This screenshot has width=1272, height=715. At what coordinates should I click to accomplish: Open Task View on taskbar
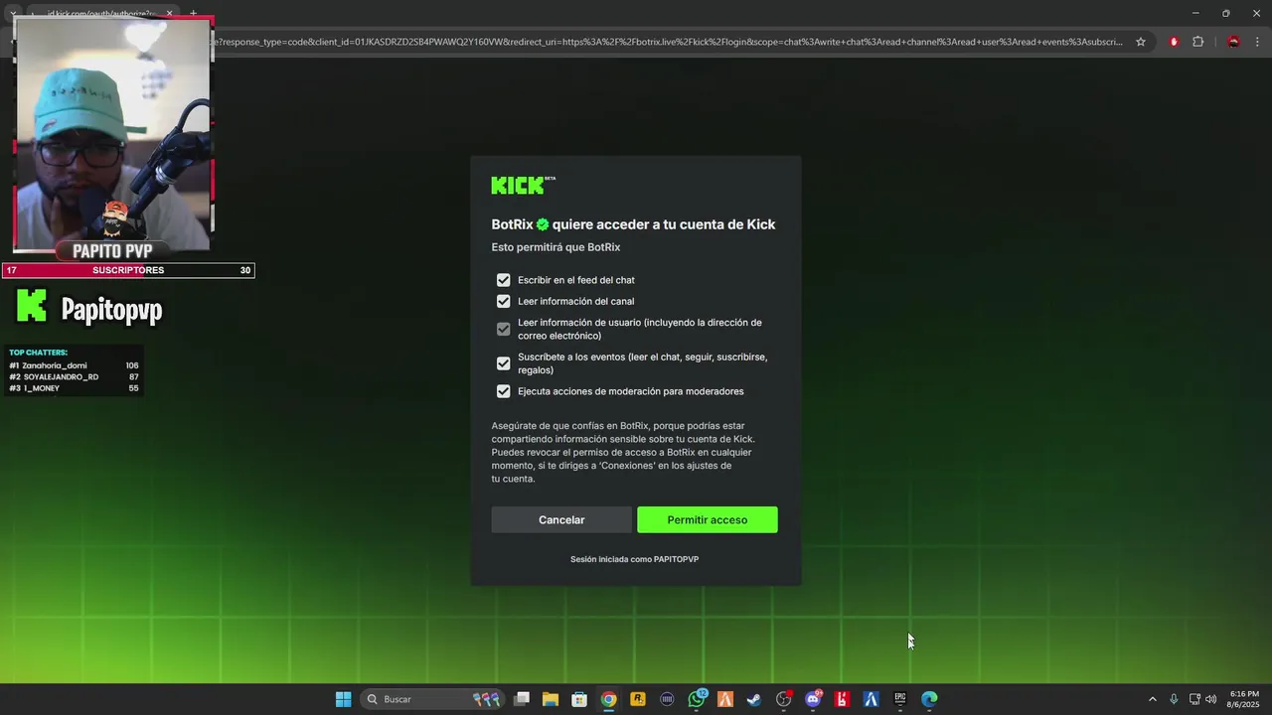click(x=522, y=699)
